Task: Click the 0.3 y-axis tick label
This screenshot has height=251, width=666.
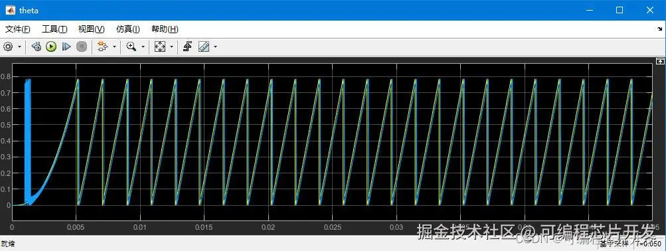Action: pos(5,157)
